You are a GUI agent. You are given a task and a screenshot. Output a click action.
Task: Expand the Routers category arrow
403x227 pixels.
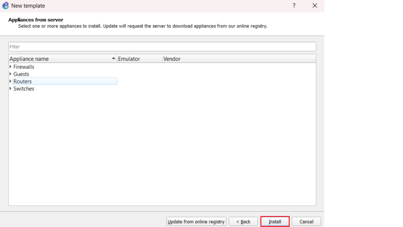pyautogui.click(x=11, y=81)
